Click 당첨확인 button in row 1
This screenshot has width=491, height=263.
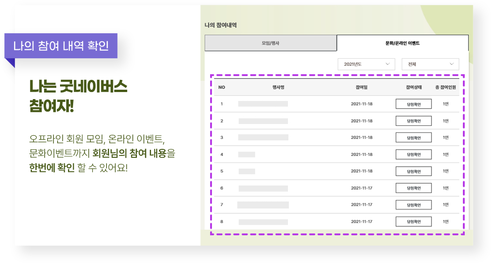pyautogui.click(x=414, y=104)
